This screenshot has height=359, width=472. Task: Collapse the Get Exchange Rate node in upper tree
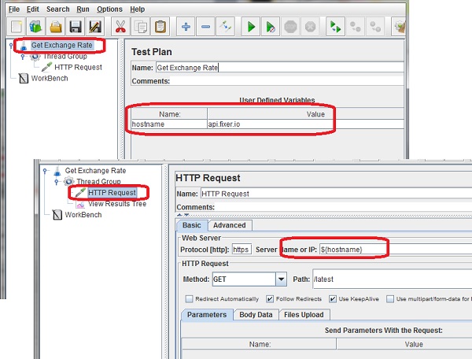[x=10, y=46]
